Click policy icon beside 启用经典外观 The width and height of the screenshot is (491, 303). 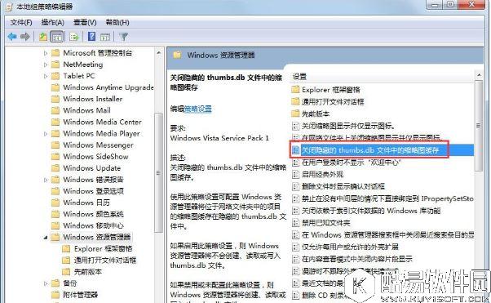click(295, 175)
